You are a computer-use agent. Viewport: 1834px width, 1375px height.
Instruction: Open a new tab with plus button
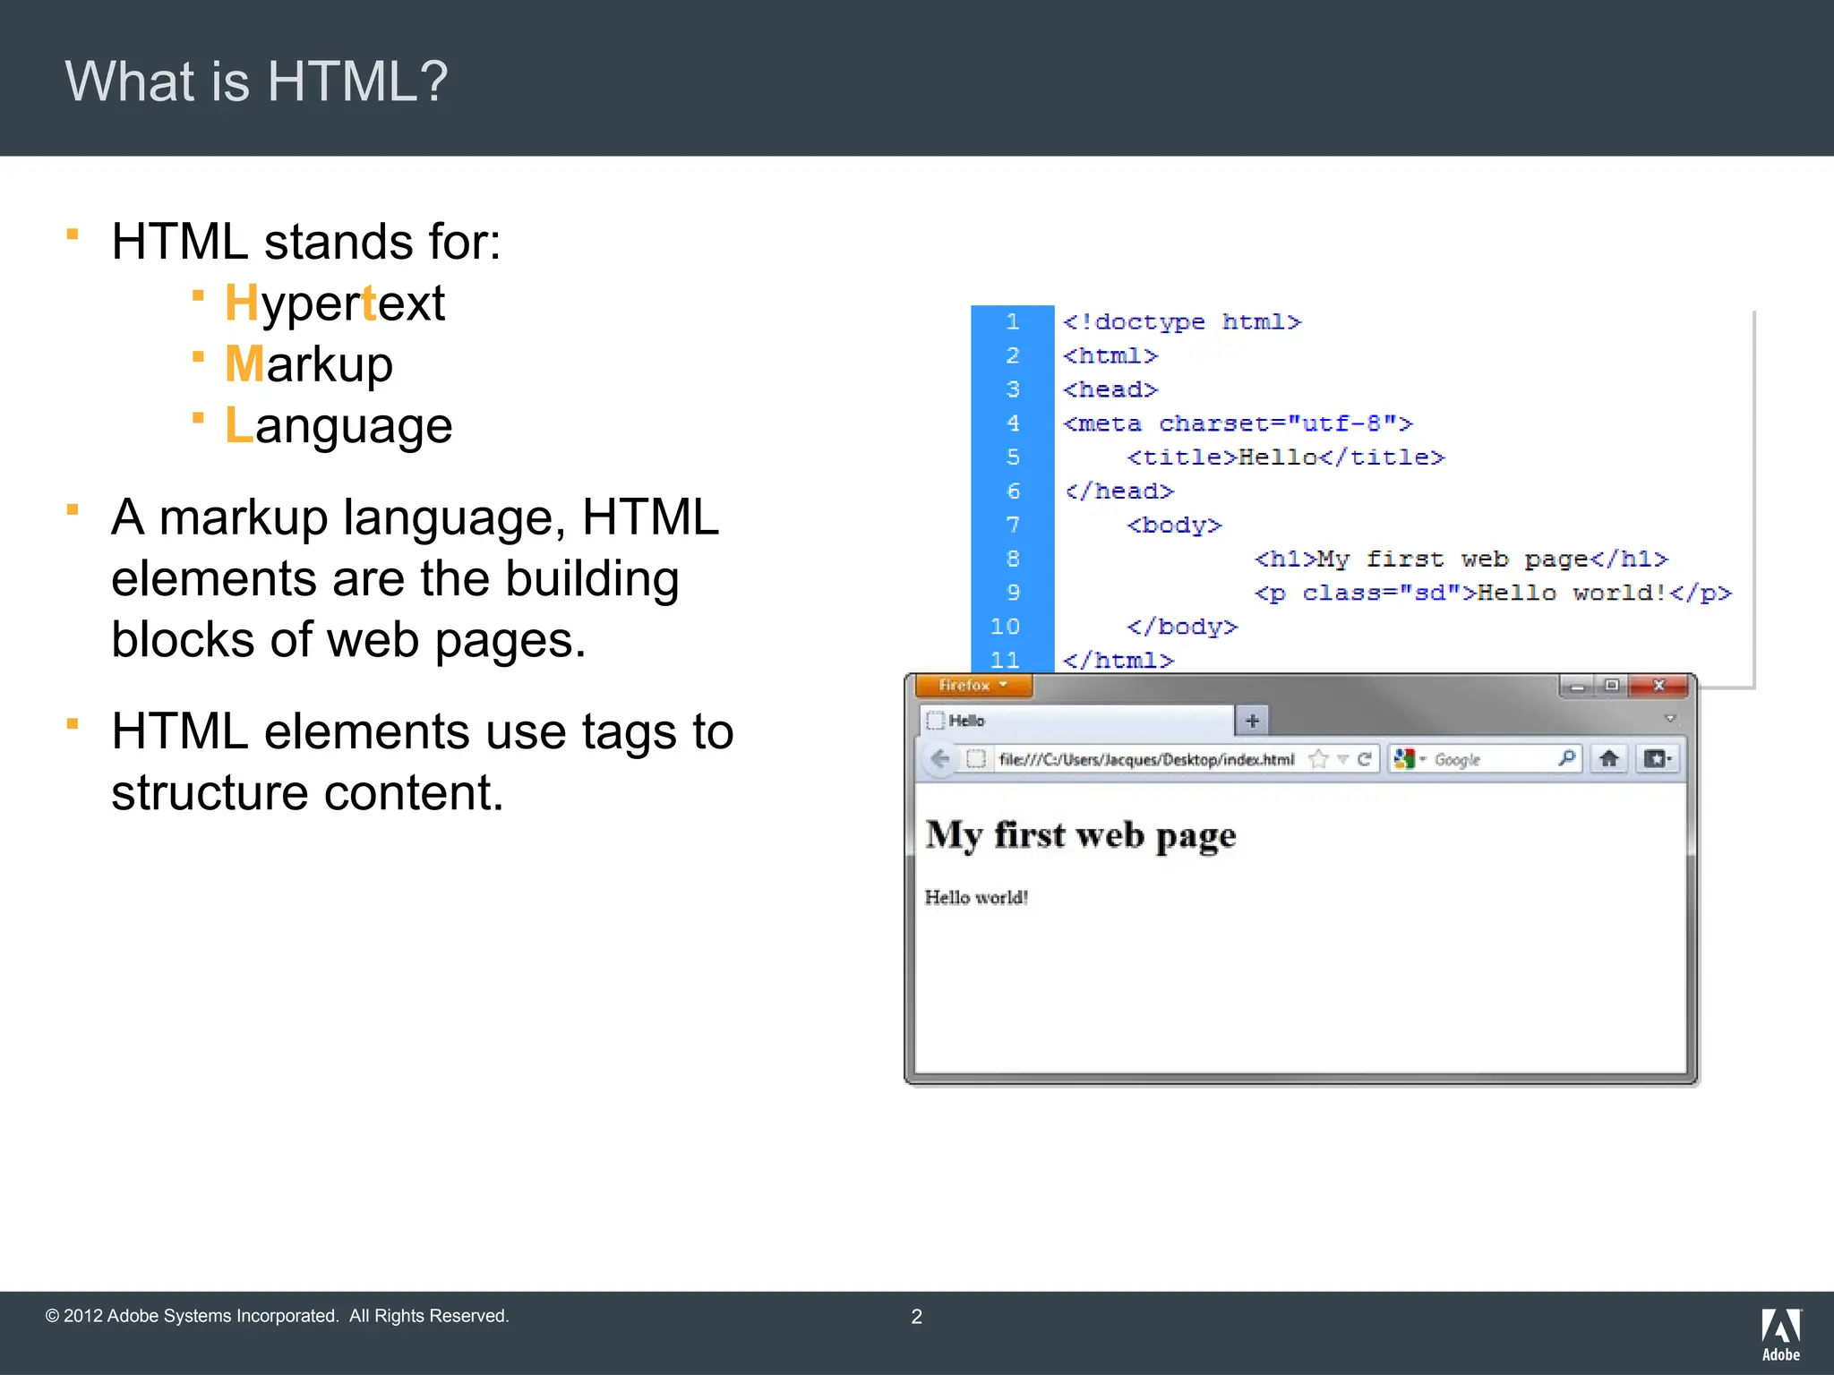pyautogui.click(x=1252, y=720)
